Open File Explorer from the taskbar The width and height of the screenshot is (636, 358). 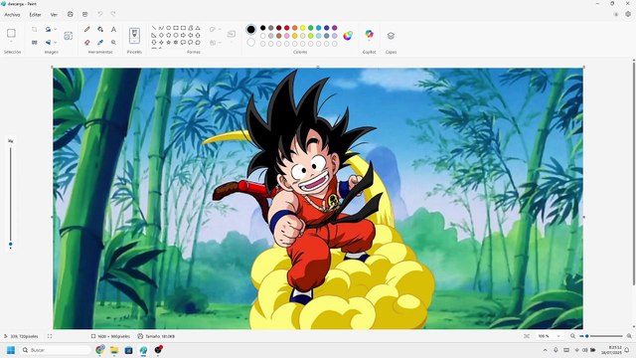[x=114, y=350]
